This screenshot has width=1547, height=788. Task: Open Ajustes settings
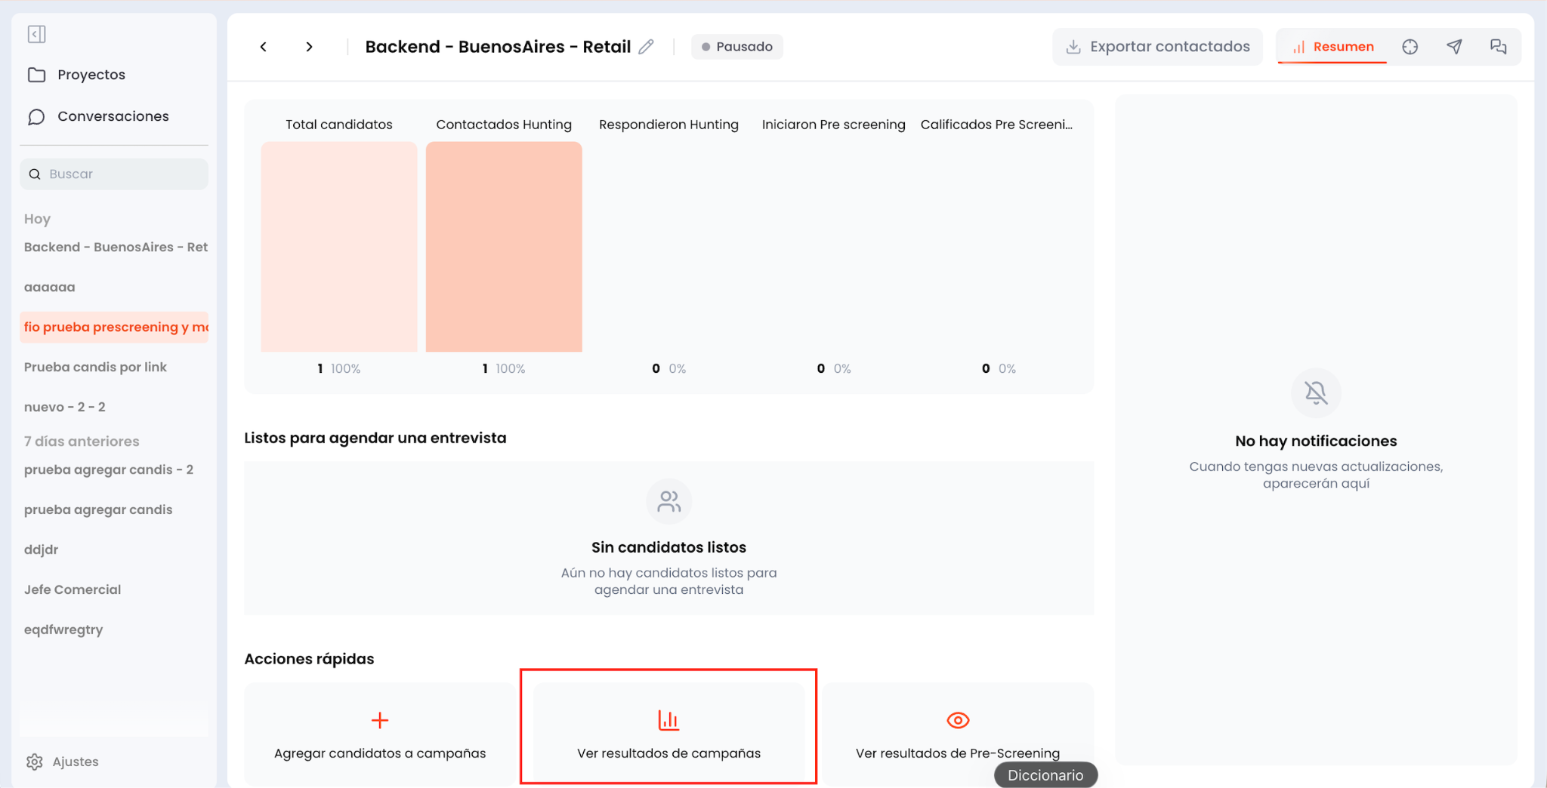(63, 762)
